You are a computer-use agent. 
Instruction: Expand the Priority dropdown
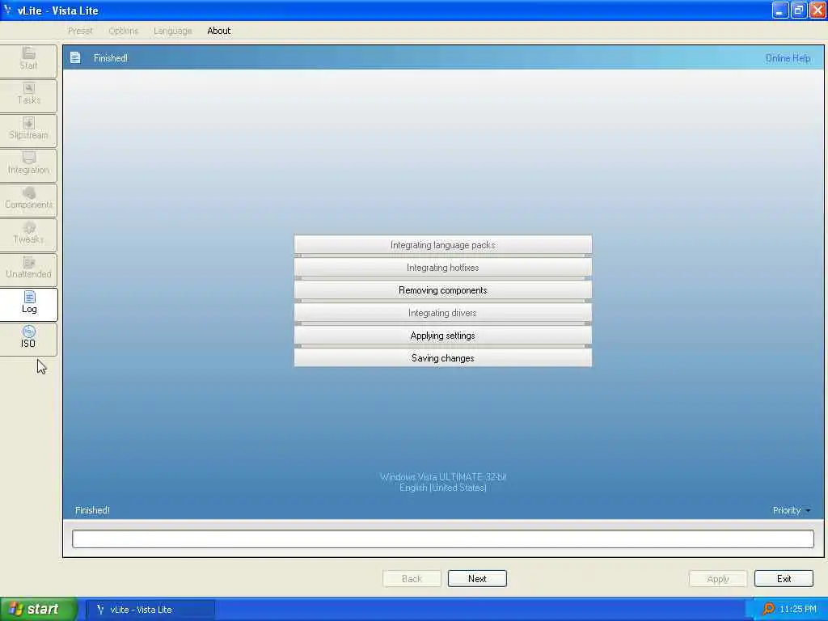pos(791,510)
